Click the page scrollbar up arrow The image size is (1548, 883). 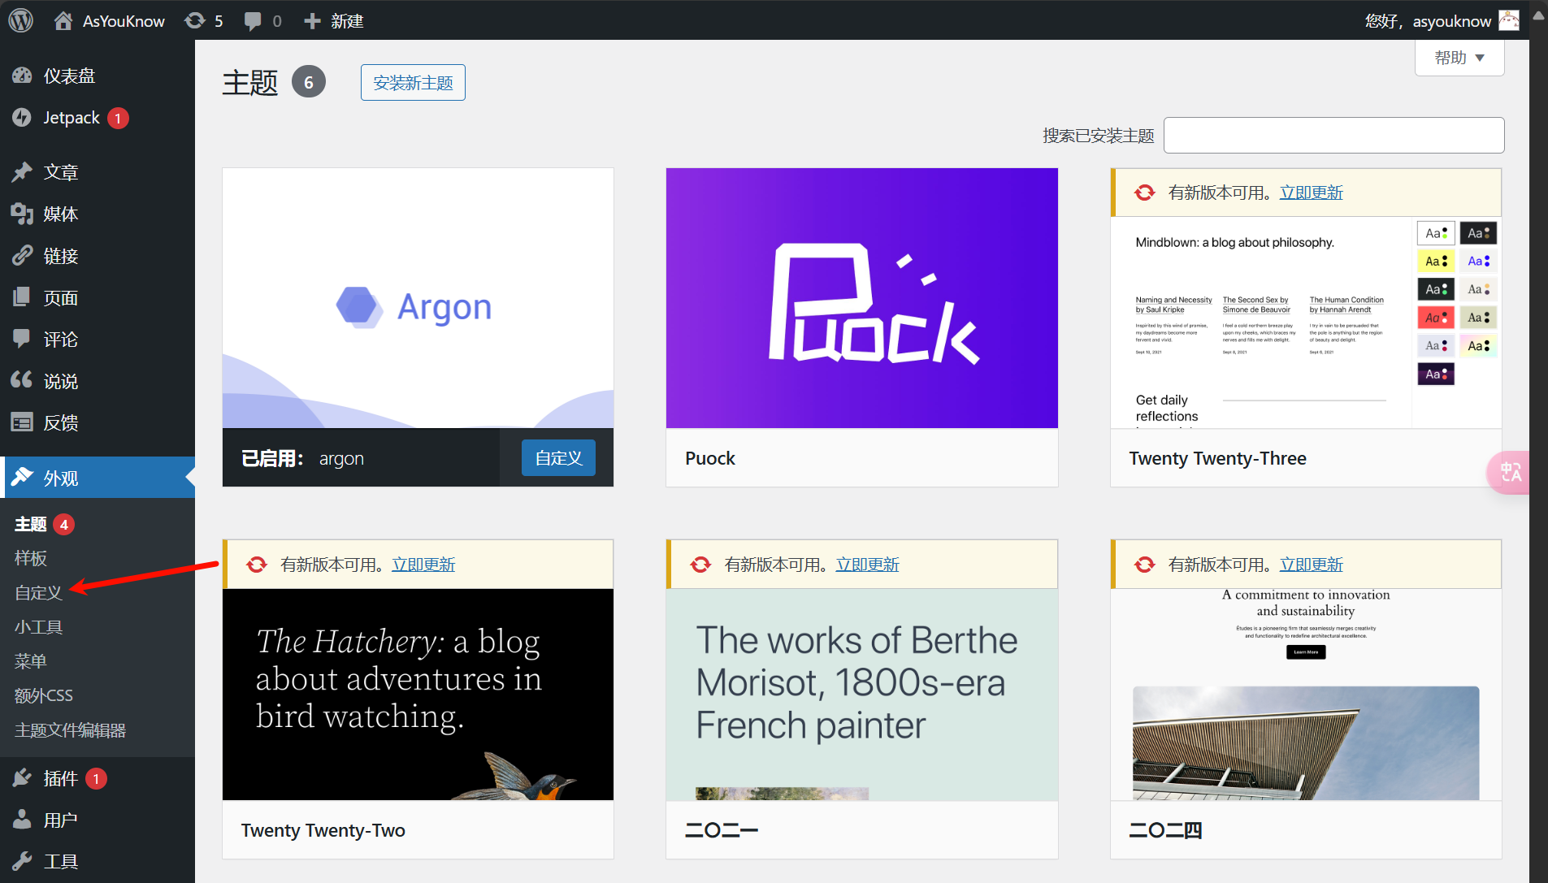(x=1538, y=15)
